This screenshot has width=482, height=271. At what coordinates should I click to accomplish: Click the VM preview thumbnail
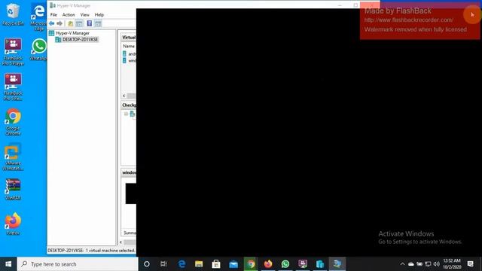[130, 193]
